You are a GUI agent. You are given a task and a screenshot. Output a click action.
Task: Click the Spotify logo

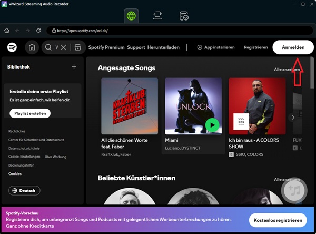pos(12,47)
